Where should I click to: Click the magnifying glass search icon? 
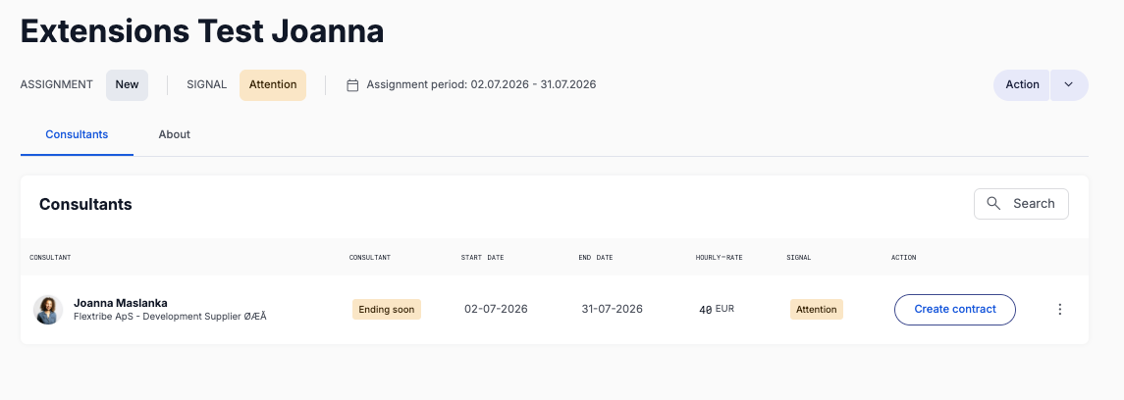(x=993, y=204)
